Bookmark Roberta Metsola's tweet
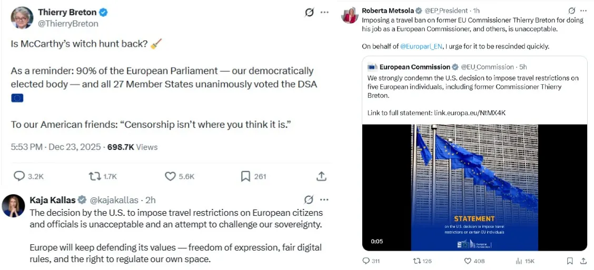The width and height of the screenshot is (594, 270). click(570, 261)
